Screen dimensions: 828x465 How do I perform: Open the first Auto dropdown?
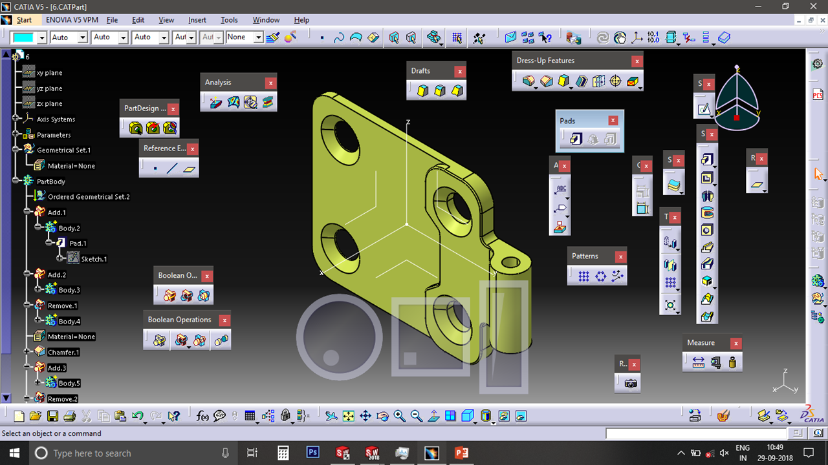tap(82, 37)
